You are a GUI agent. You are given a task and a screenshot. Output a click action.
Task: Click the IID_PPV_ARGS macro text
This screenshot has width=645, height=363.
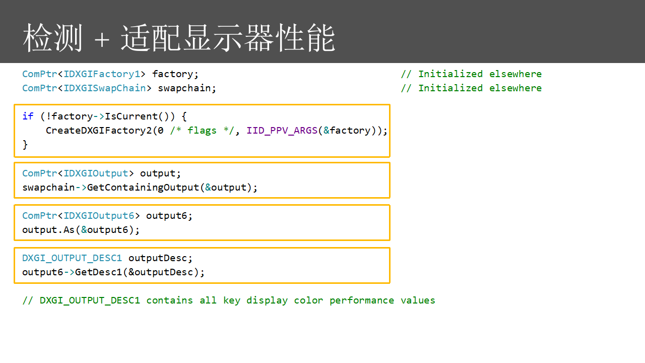tap(282, 131)
